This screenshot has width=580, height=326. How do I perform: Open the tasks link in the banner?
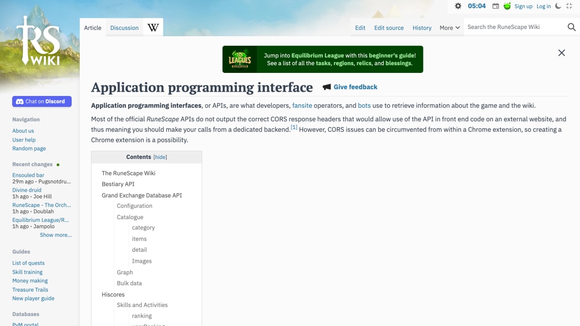(x=323, y=63)
